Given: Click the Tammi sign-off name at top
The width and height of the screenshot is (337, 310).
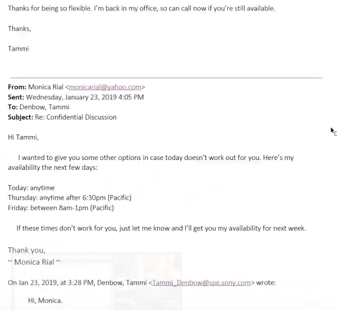Looking at the screenshot, I should coord(18,49).
